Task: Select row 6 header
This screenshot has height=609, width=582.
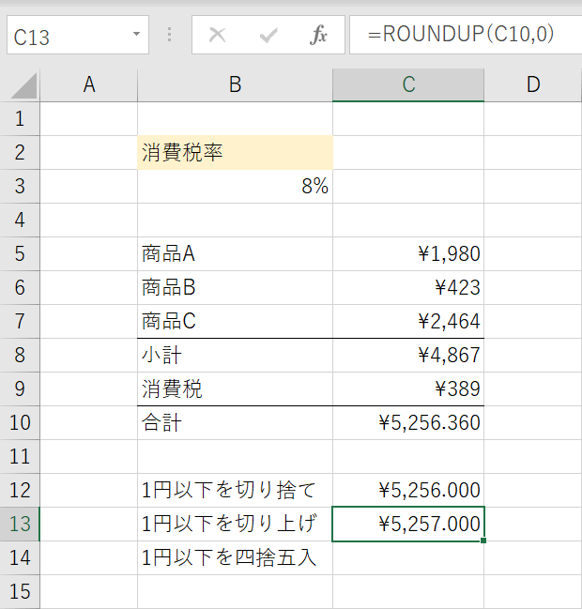Action: point(20,288)
